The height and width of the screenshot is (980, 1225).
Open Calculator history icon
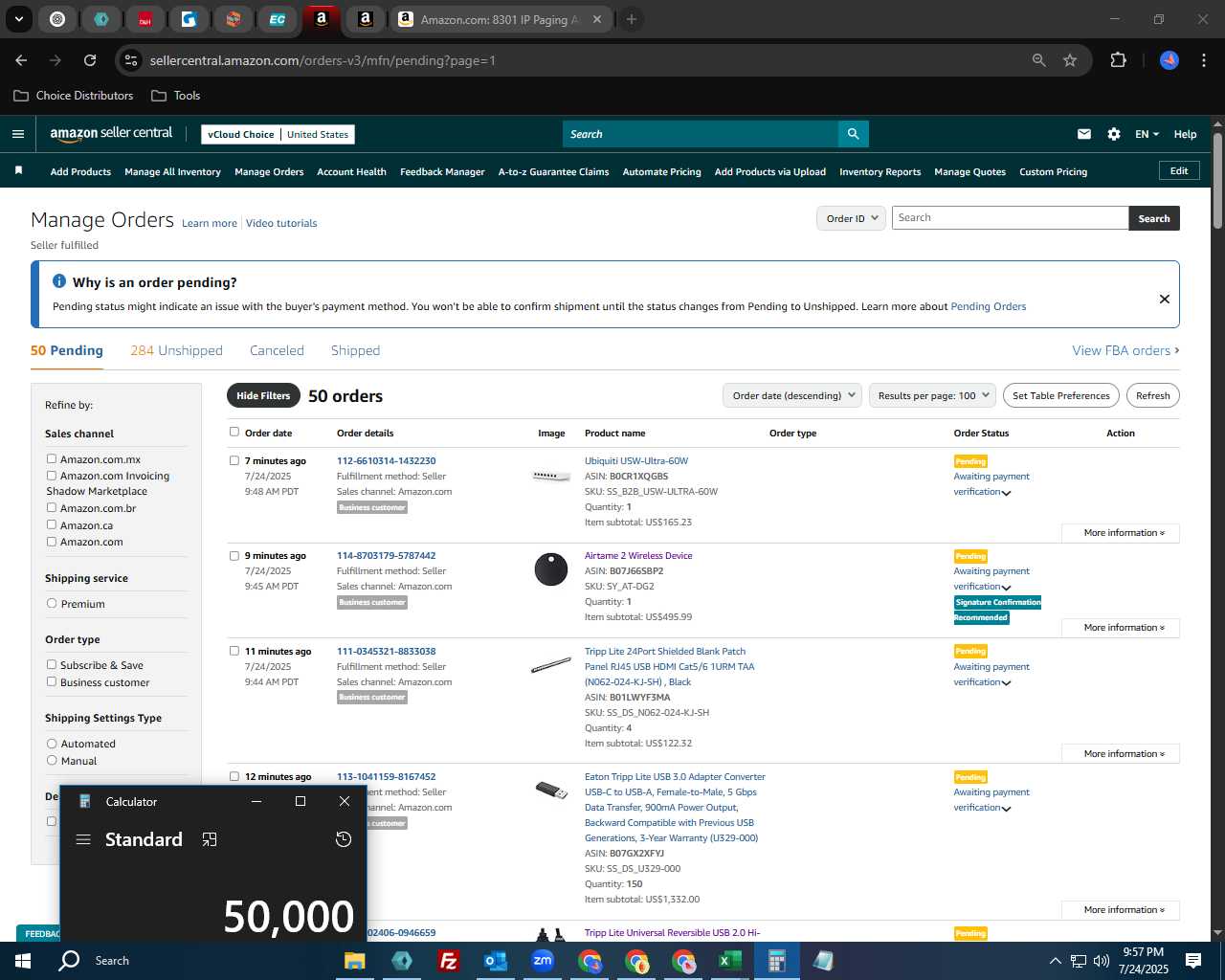[x=344, y=839]
